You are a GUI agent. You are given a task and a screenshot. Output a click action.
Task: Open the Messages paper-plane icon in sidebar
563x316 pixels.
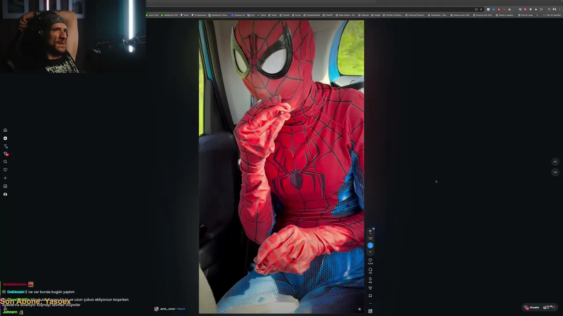(x=5, y=154)
